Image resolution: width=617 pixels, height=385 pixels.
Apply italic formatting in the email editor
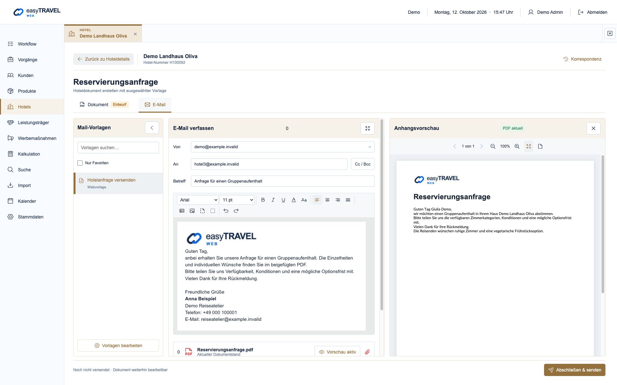[x=273, y=200]
